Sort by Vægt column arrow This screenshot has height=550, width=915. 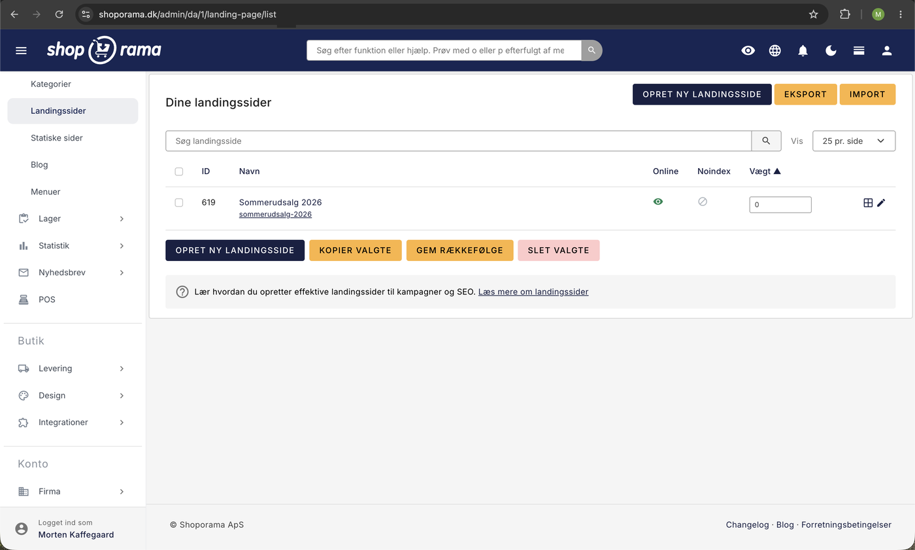(777, 171)
